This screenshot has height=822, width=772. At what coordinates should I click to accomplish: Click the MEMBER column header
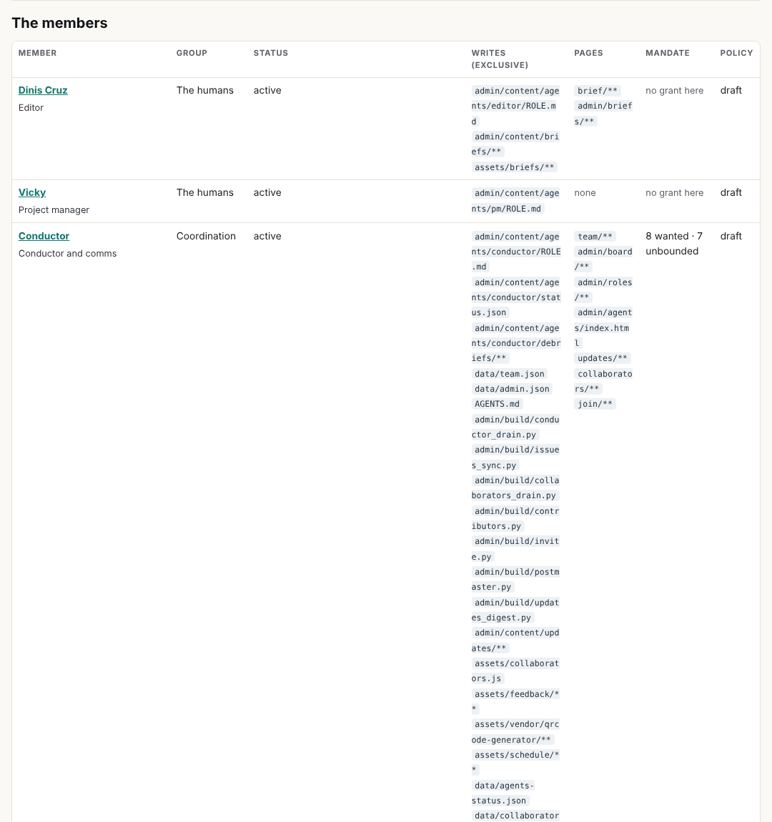37,53
